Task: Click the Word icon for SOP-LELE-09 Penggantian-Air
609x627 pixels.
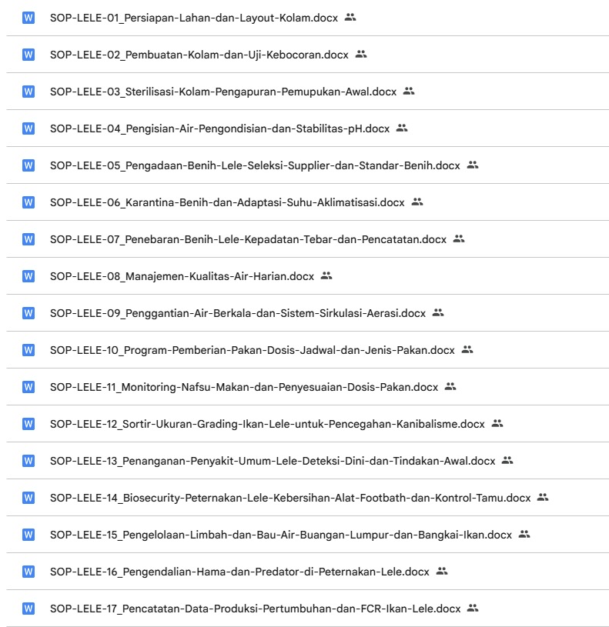Action: [x=28, y=313]
